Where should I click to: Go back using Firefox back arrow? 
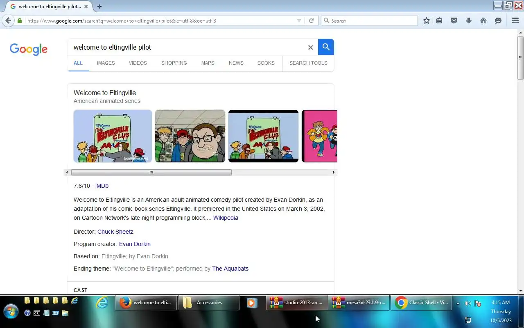tap(8, 20)
